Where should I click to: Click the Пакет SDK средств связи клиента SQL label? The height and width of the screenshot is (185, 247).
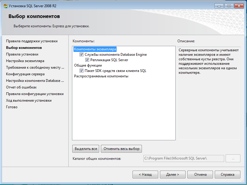coord(115,71)
